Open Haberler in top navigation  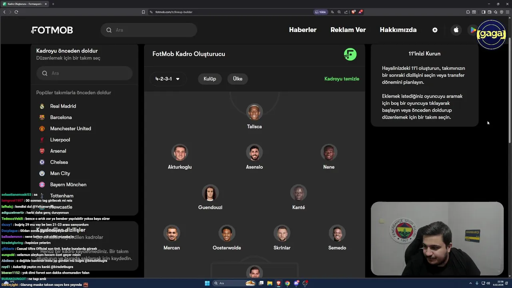[x=303, y=30]
